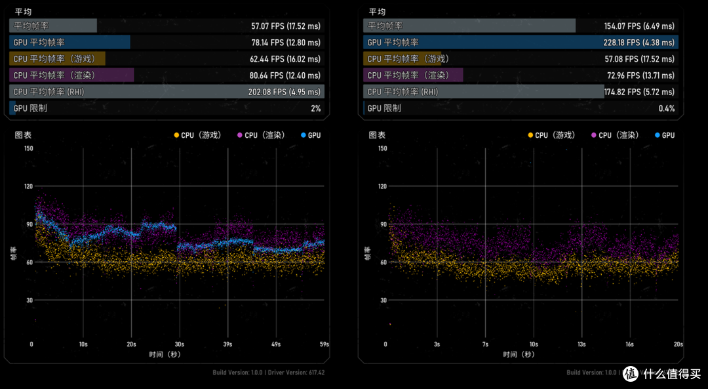The image size is (708, 389).
Task: Click the yellow CPU（游戏）legend dot in right chart
Action: (530, 135)
